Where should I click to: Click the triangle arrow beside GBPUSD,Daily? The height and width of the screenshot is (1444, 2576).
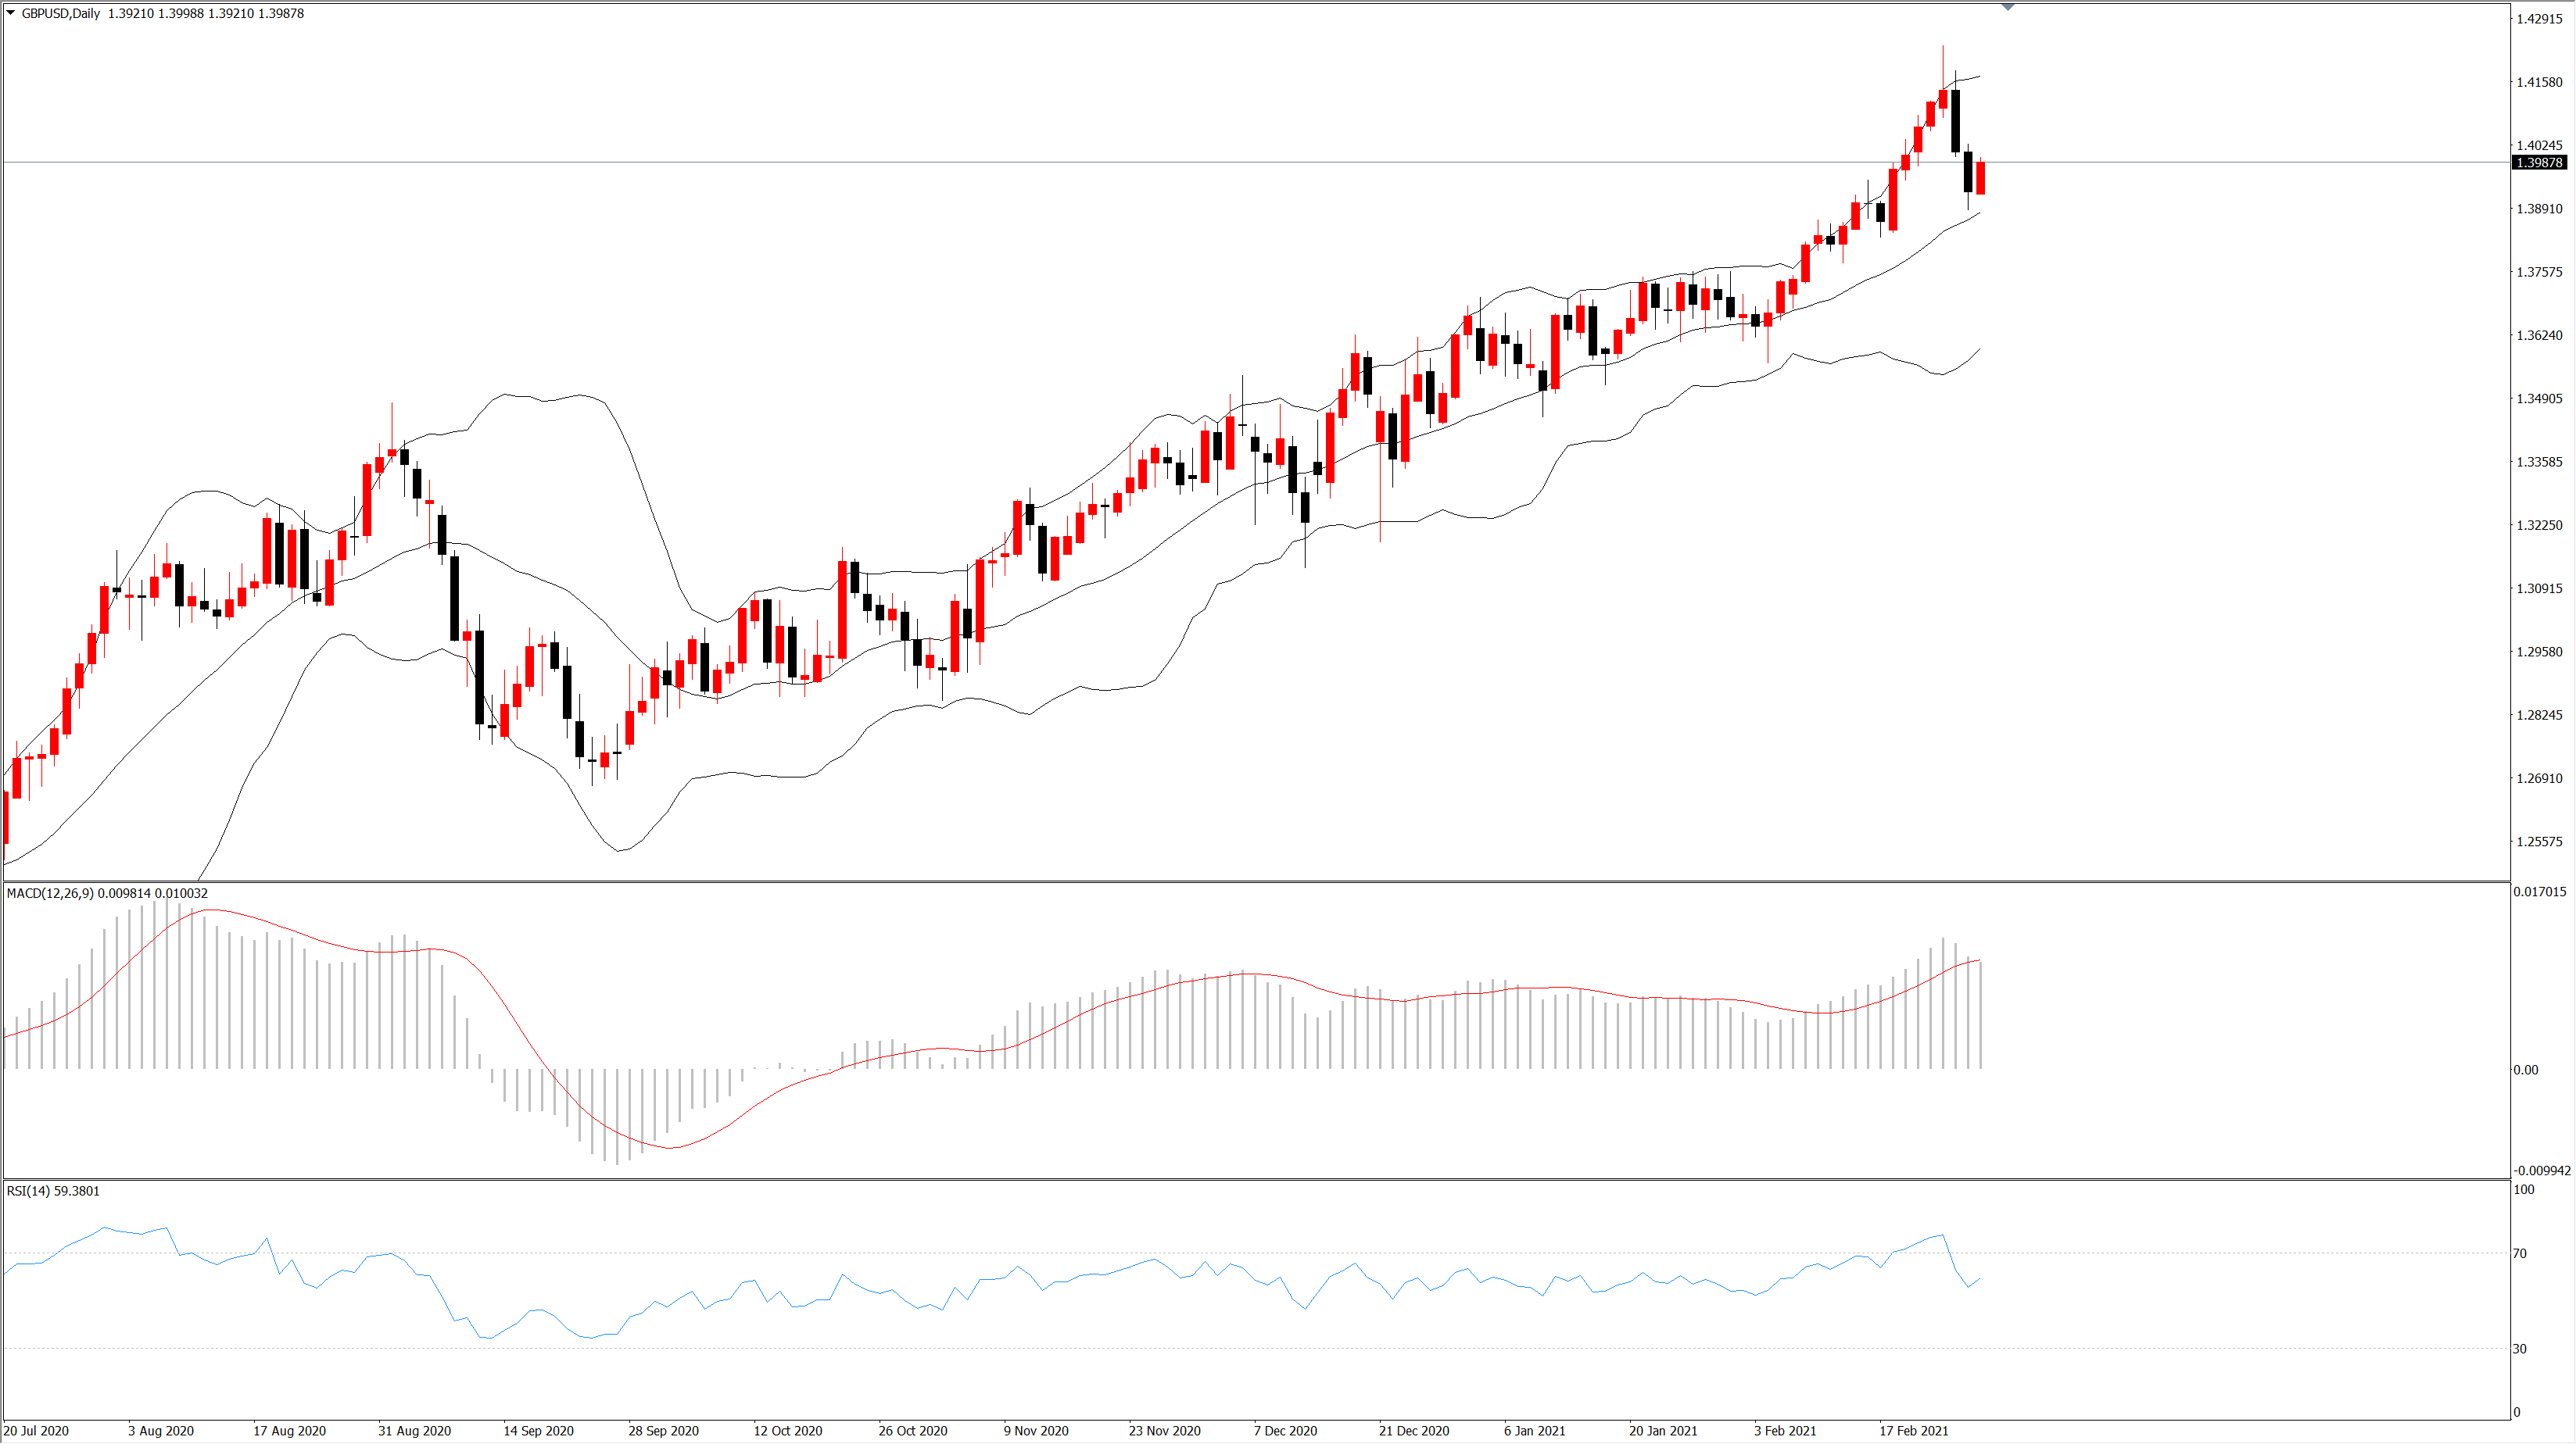tap(11, 13)
